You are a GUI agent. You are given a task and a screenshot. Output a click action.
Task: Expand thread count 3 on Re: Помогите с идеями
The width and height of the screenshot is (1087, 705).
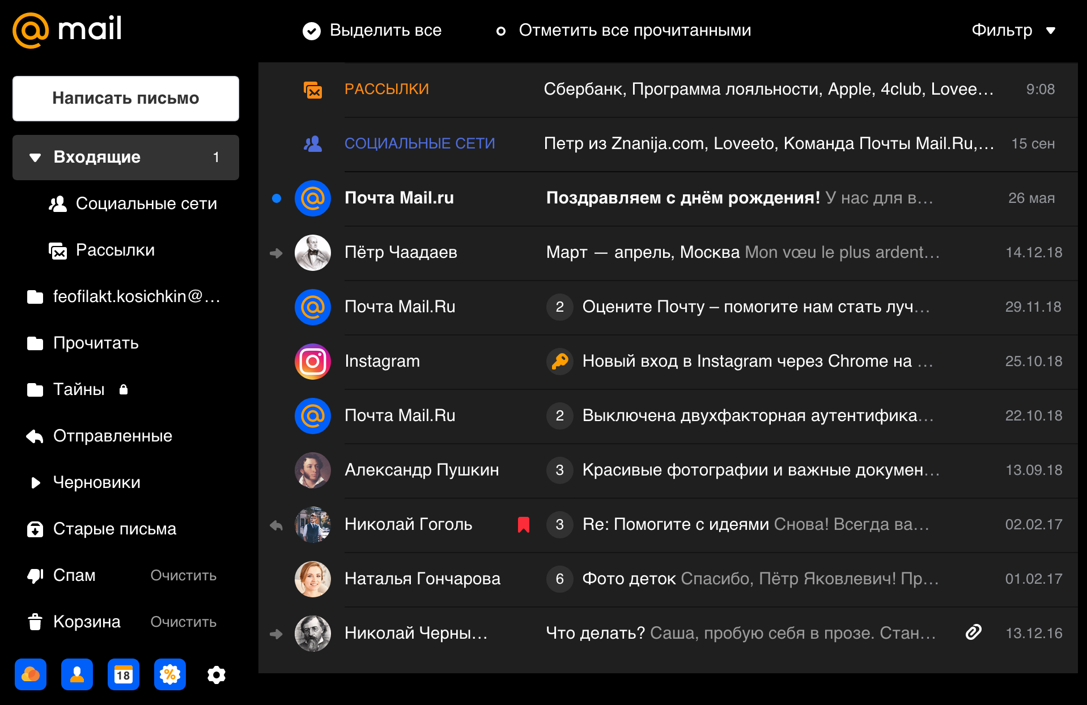click(x=560, y=524)
